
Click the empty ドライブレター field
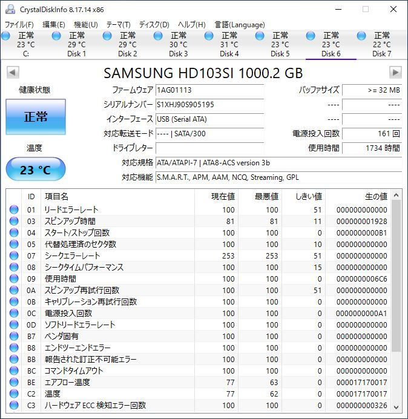point(209,148)
